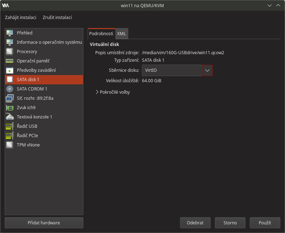The width and height of the screenshot is (285, 233).
Task: Select Řadič USB entry
Action: tap(44, 126)
